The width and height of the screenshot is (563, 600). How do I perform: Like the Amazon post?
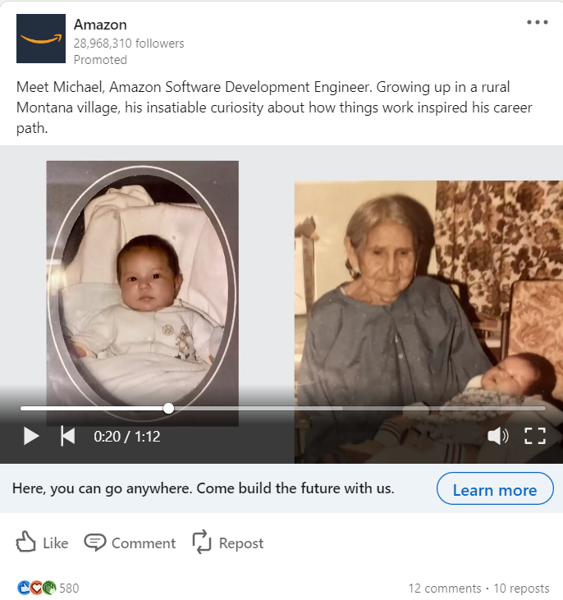42,543
